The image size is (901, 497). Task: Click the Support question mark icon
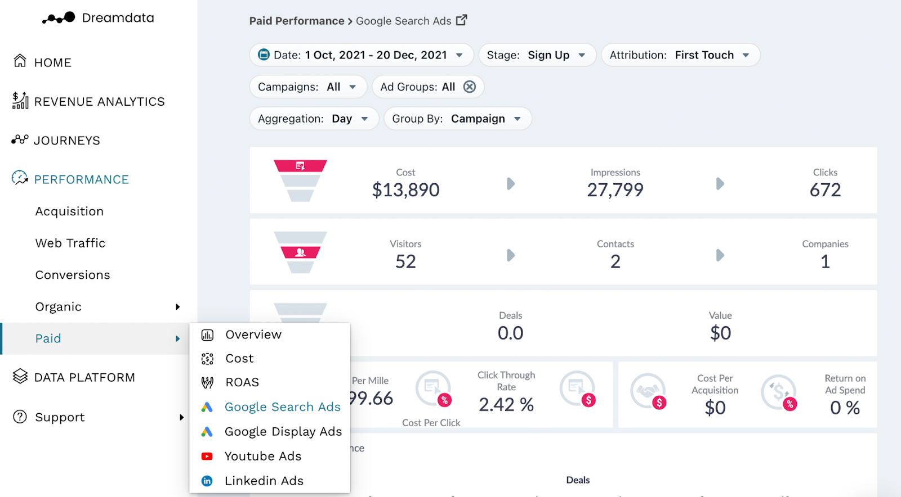pyautogui.click(x=20, y=417)
